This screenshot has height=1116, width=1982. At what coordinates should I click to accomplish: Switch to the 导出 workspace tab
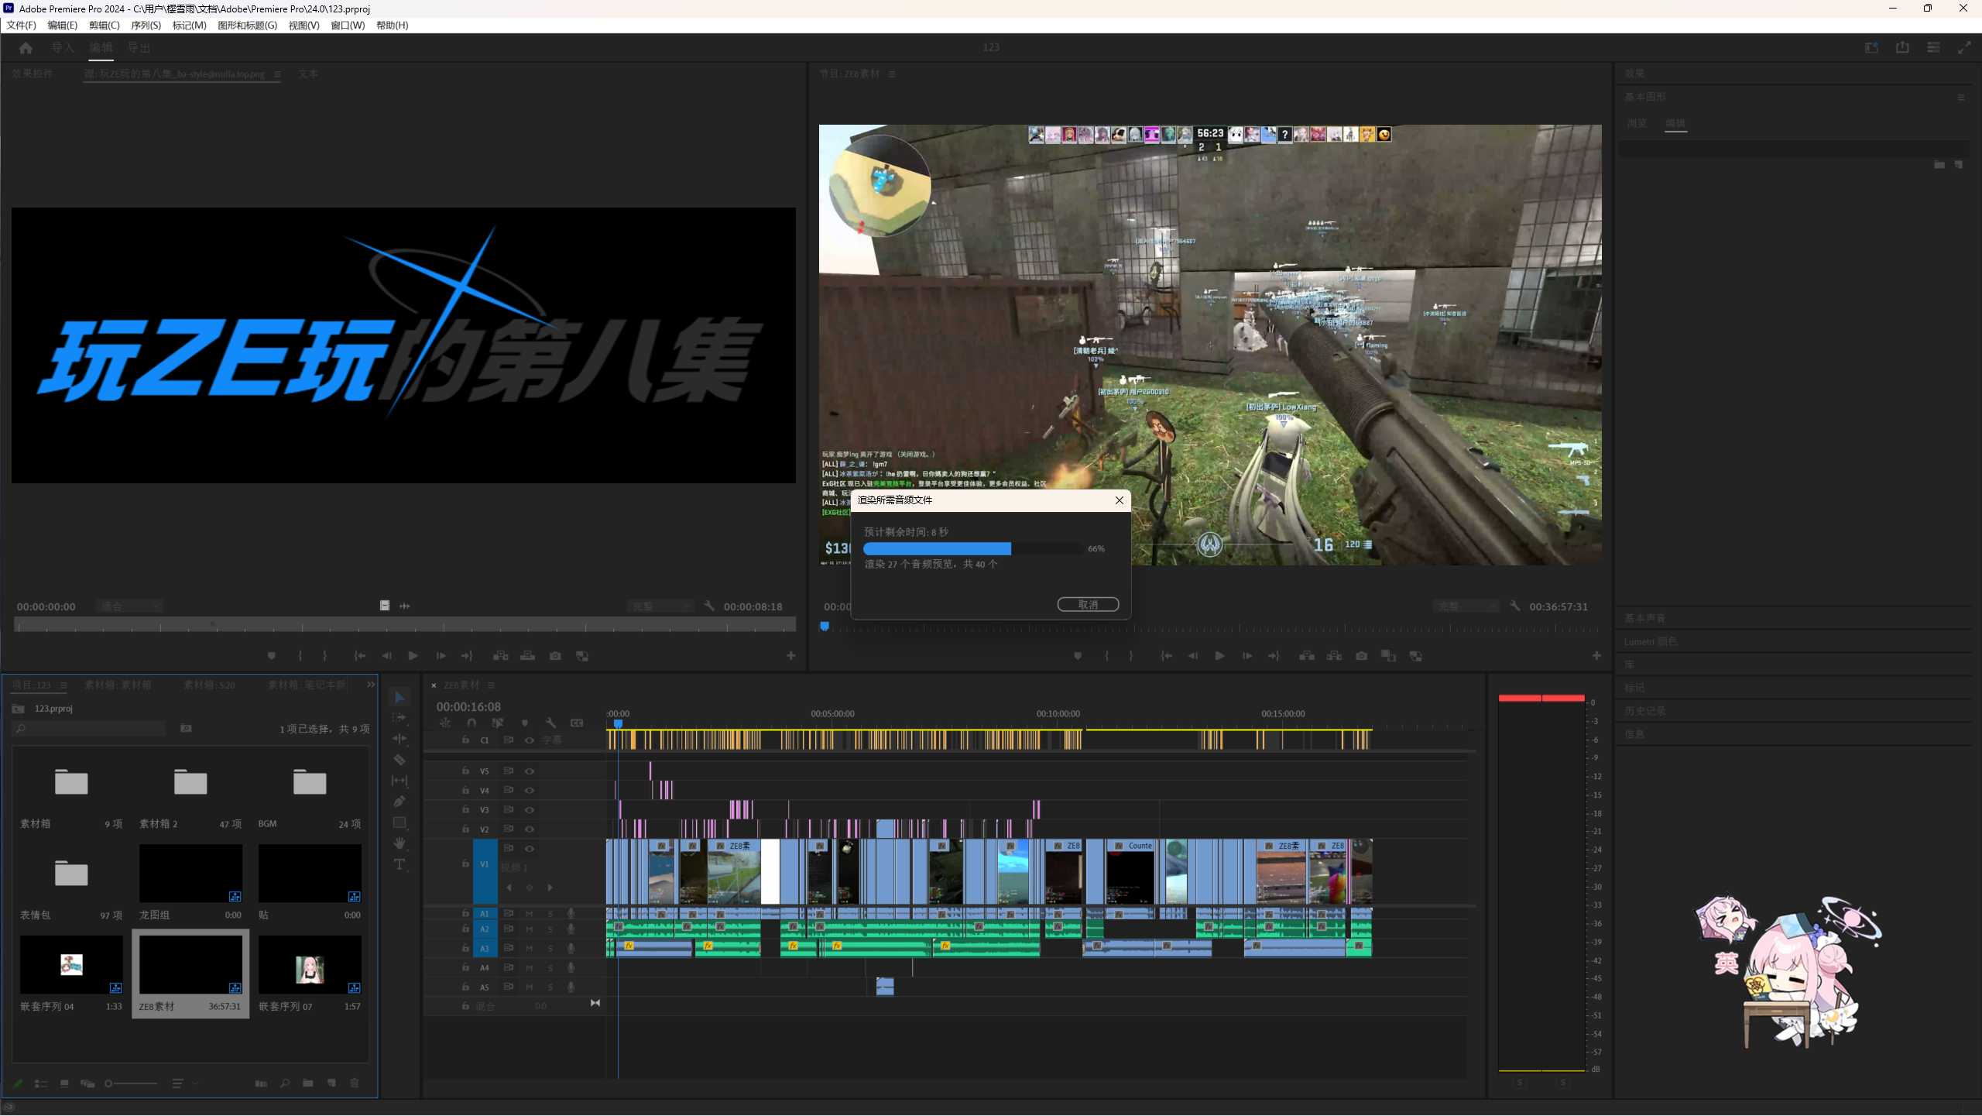[139, 48]
